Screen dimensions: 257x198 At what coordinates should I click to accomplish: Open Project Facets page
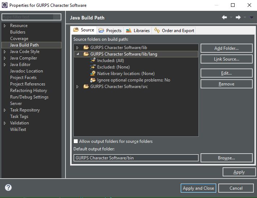(23, 78)
